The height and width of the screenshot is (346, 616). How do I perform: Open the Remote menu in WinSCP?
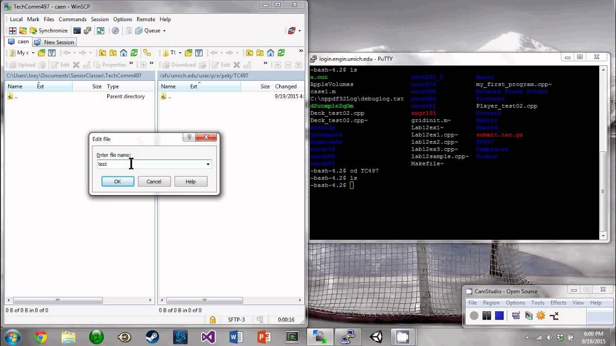pyautogui.click(x=146, y=19)
